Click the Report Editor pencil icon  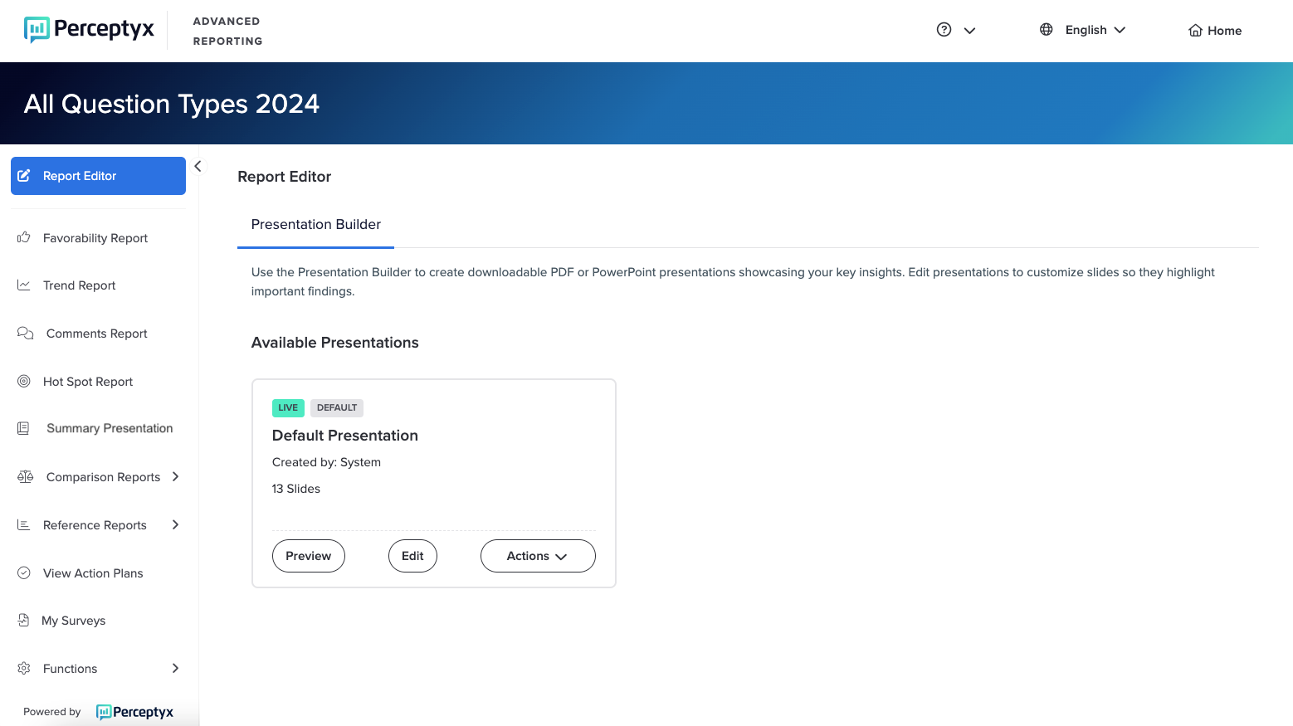click(24, 176)
